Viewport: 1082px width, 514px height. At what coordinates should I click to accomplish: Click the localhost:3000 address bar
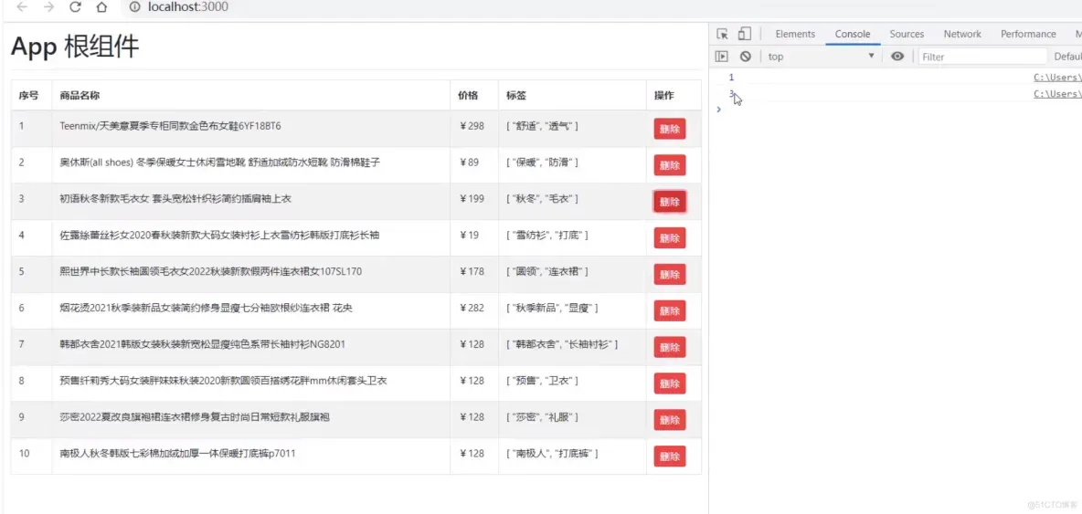[187, 7]
